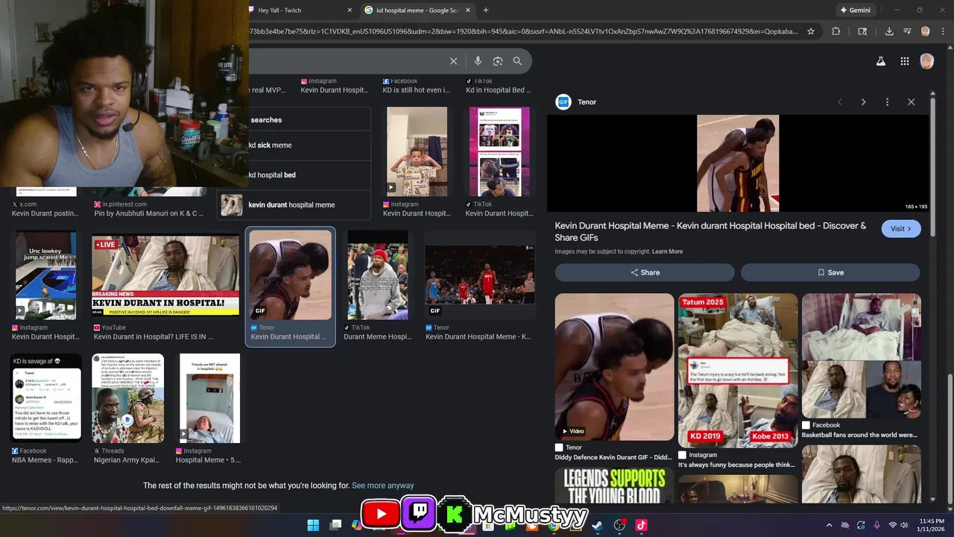The width and height of the screenshot is (954, 537).
Task: Save the image with the Save button
Action: (x=830, y=272)
